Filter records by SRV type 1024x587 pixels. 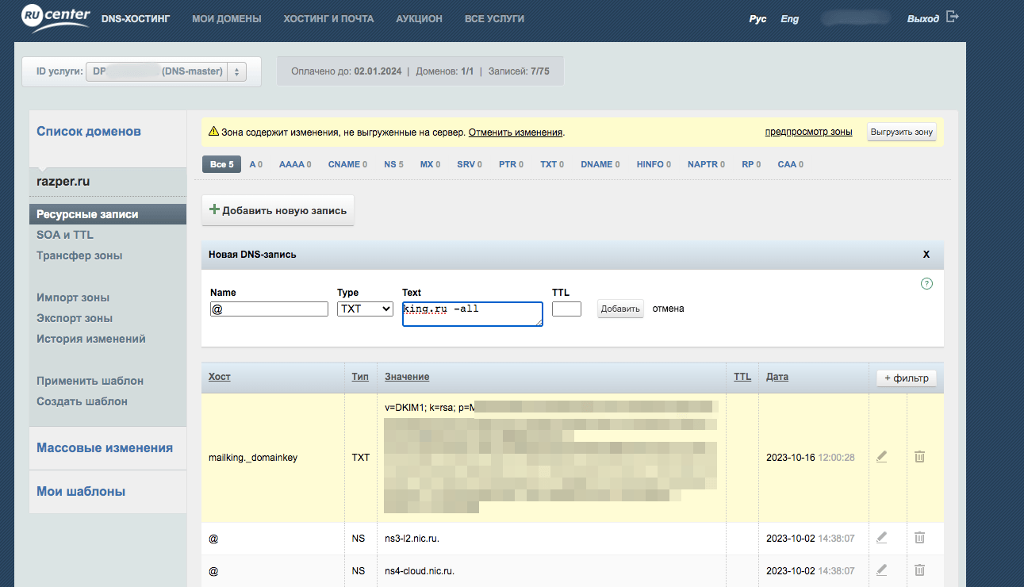click(469, 164)
